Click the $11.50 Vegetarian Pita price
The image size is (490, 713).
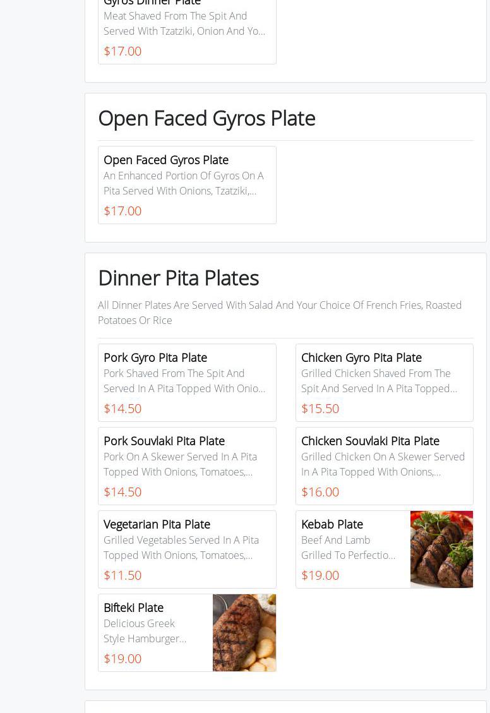coord(122,575)
